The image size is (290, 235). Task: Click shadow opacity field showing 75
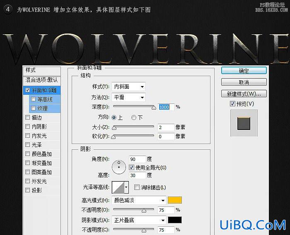tap(166, 230)
